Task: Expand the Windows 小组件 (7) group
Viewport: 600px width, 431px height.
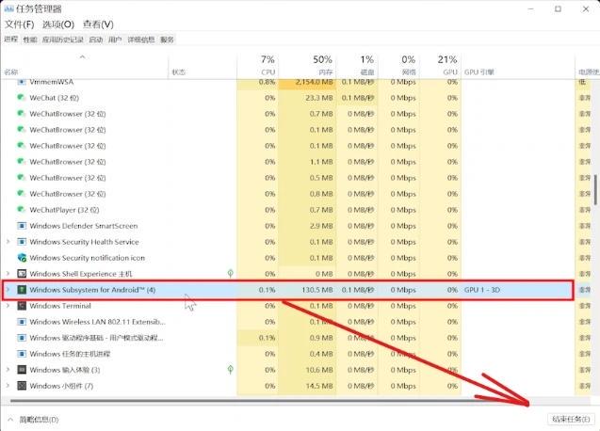Action: (8, 386)
